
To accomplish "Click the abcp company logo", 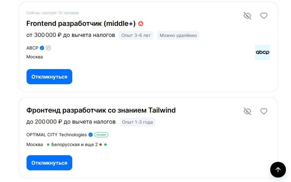I will point(263,52).
